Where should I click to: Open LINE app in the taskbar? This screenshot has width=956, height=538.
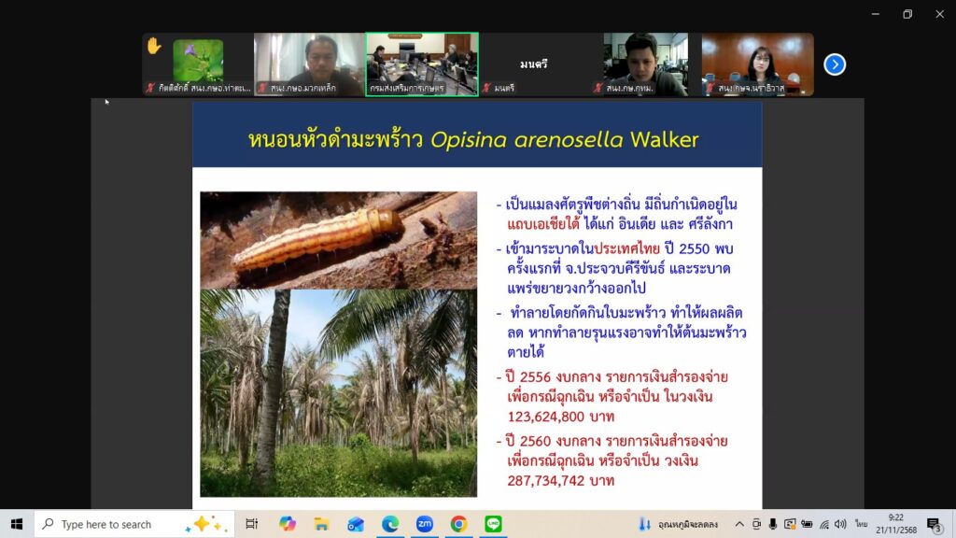[x=493, y=524]
